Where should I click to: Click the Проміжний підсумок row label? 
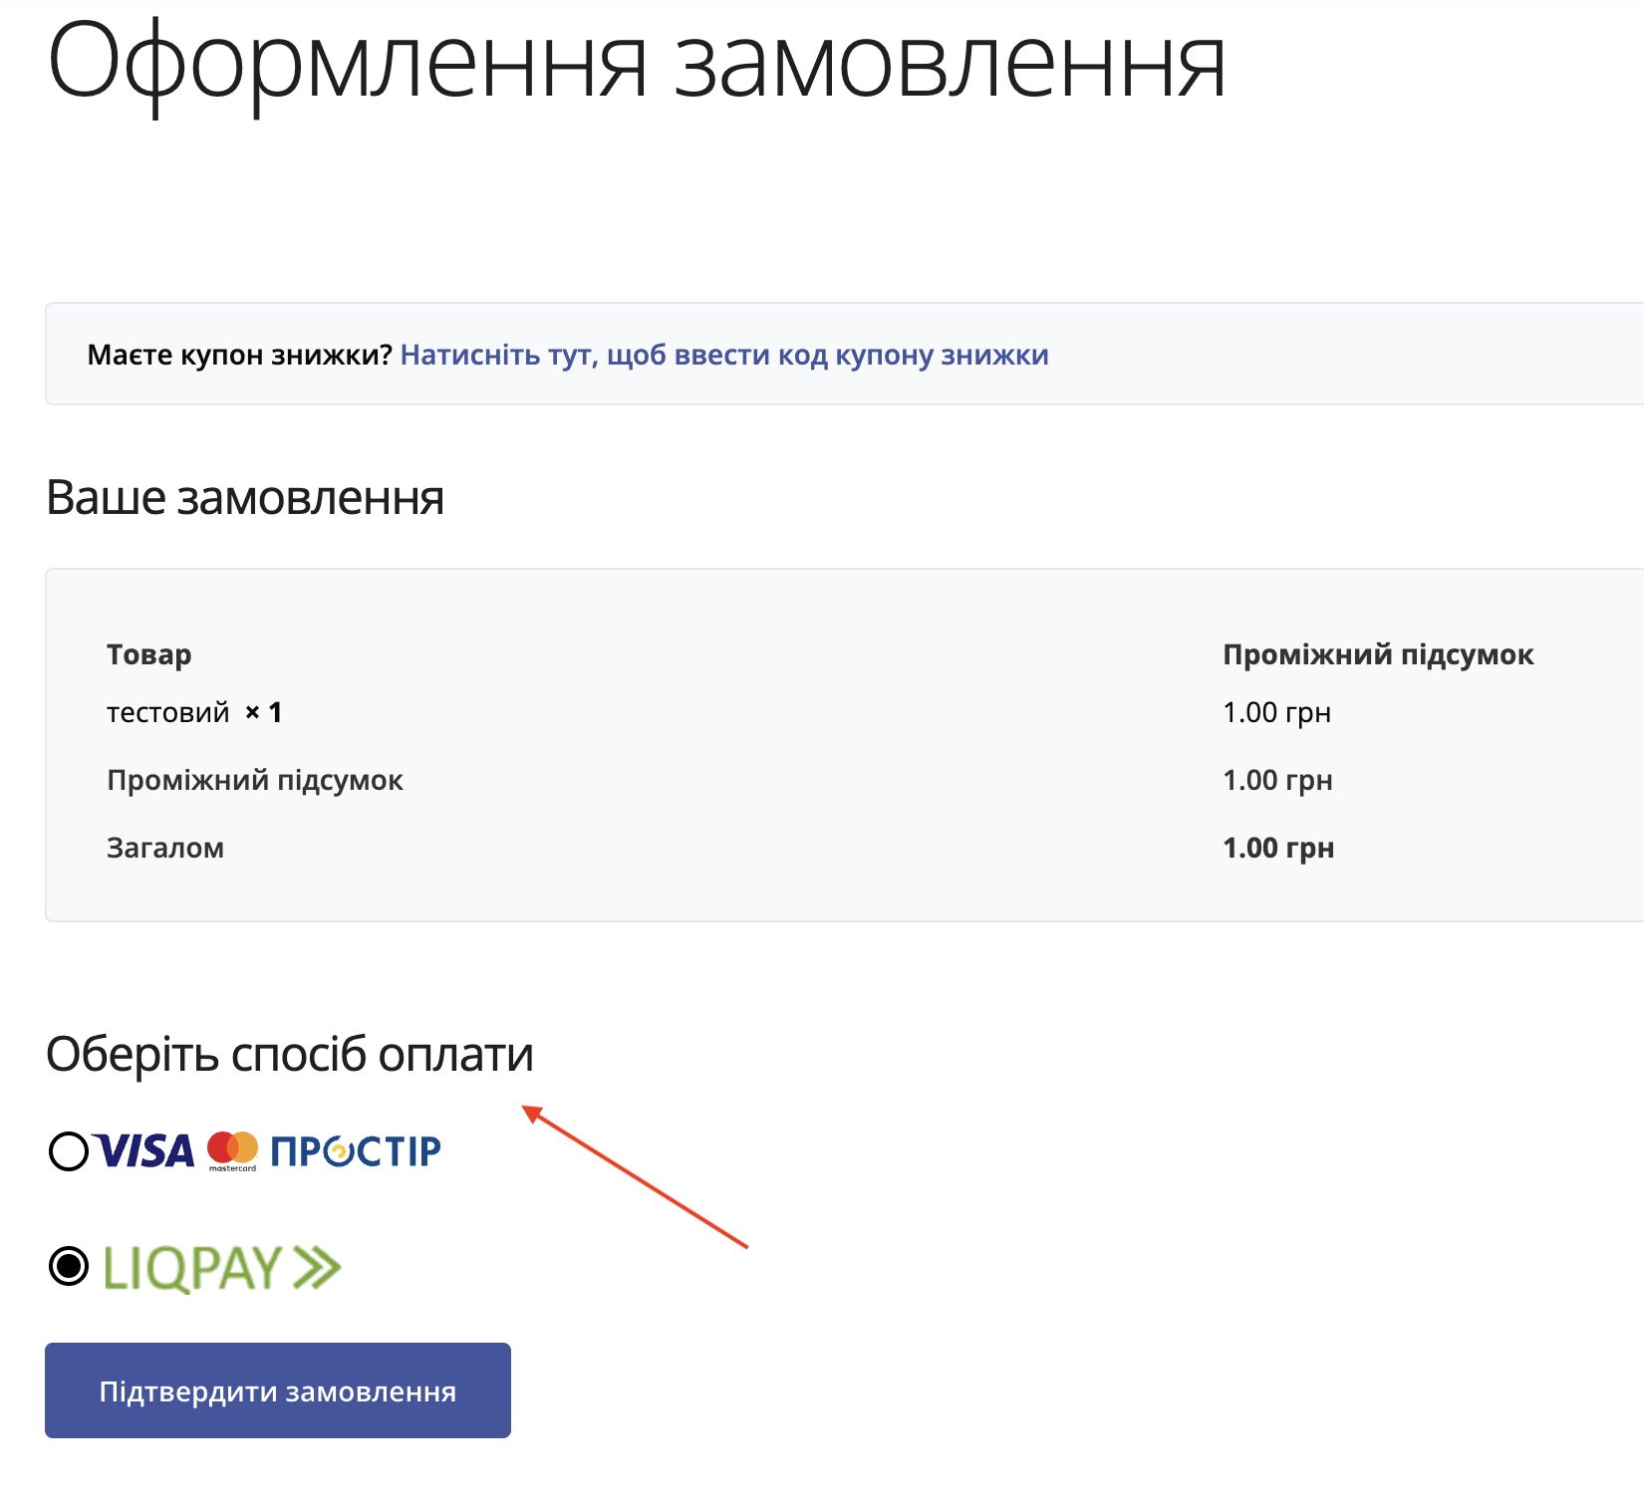click(x=255, y=780)
